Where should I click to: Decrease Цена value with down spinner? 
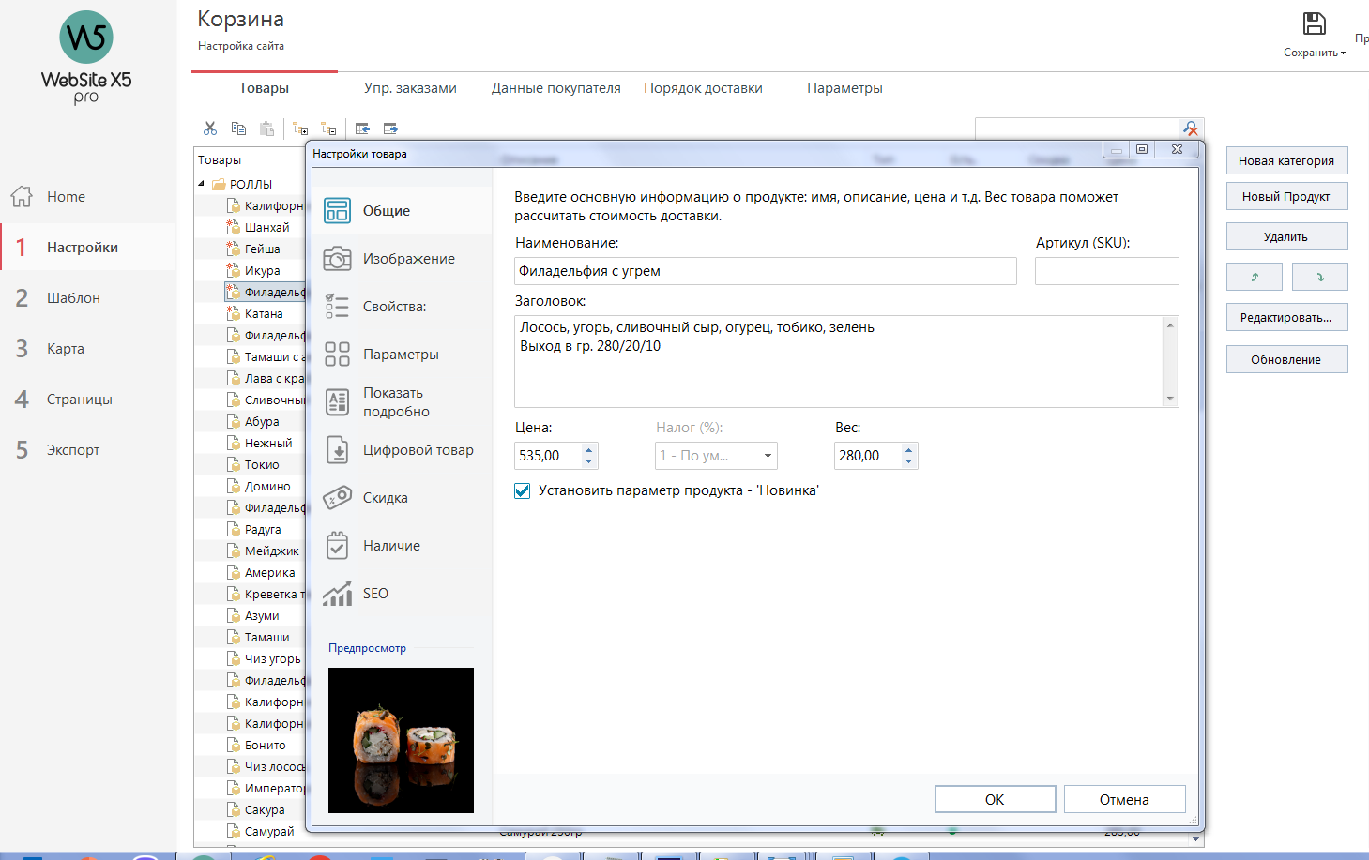589,461
